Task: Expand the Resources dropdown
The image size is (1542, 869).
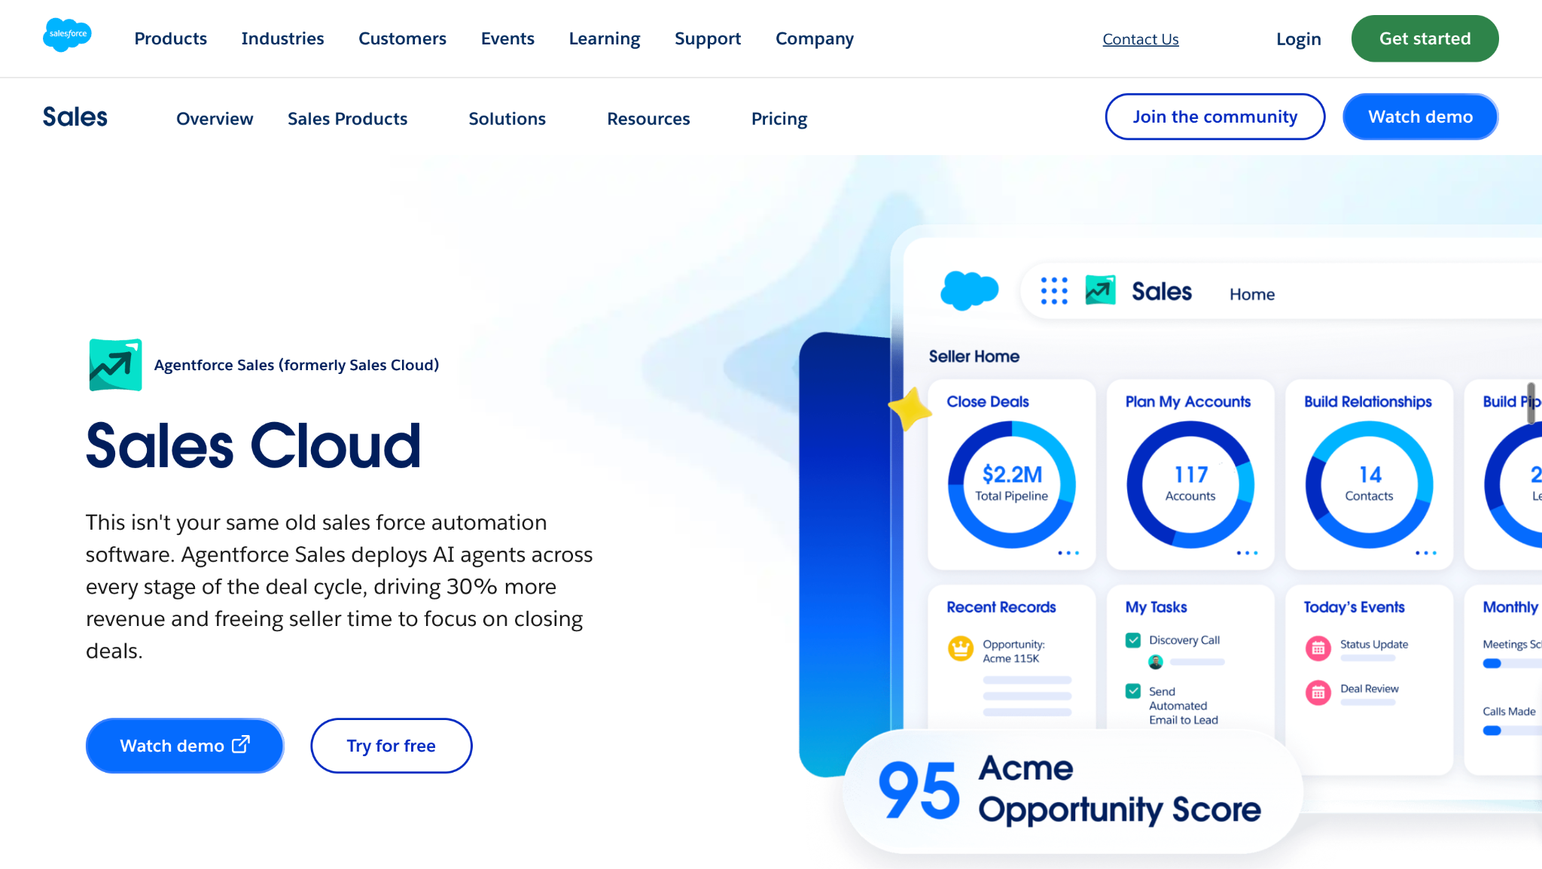Action: point(648,119)
